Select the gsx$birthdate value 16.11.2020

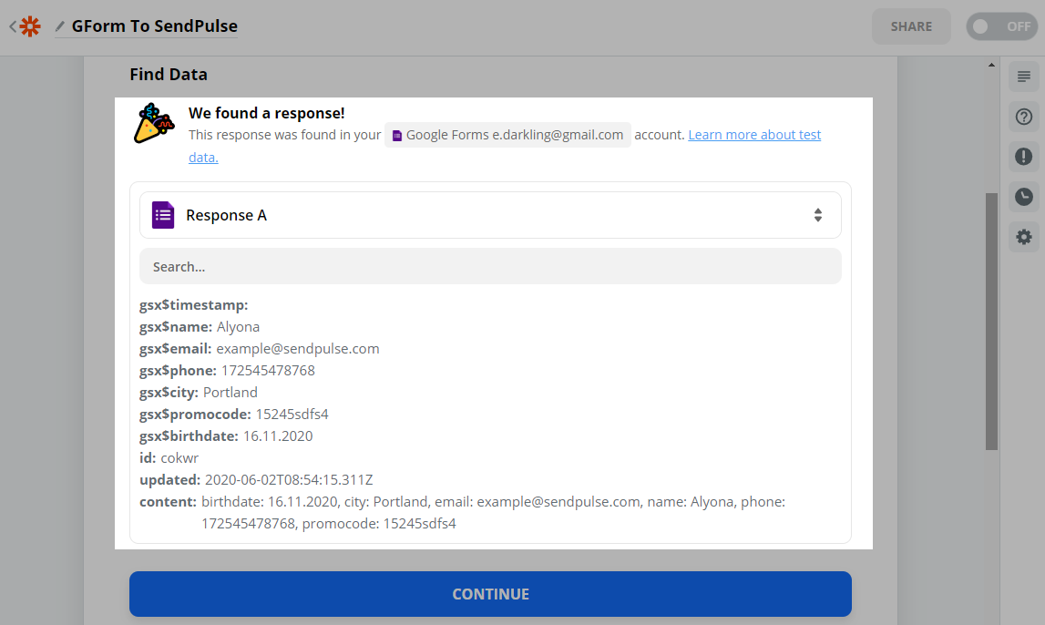(278, 436)
